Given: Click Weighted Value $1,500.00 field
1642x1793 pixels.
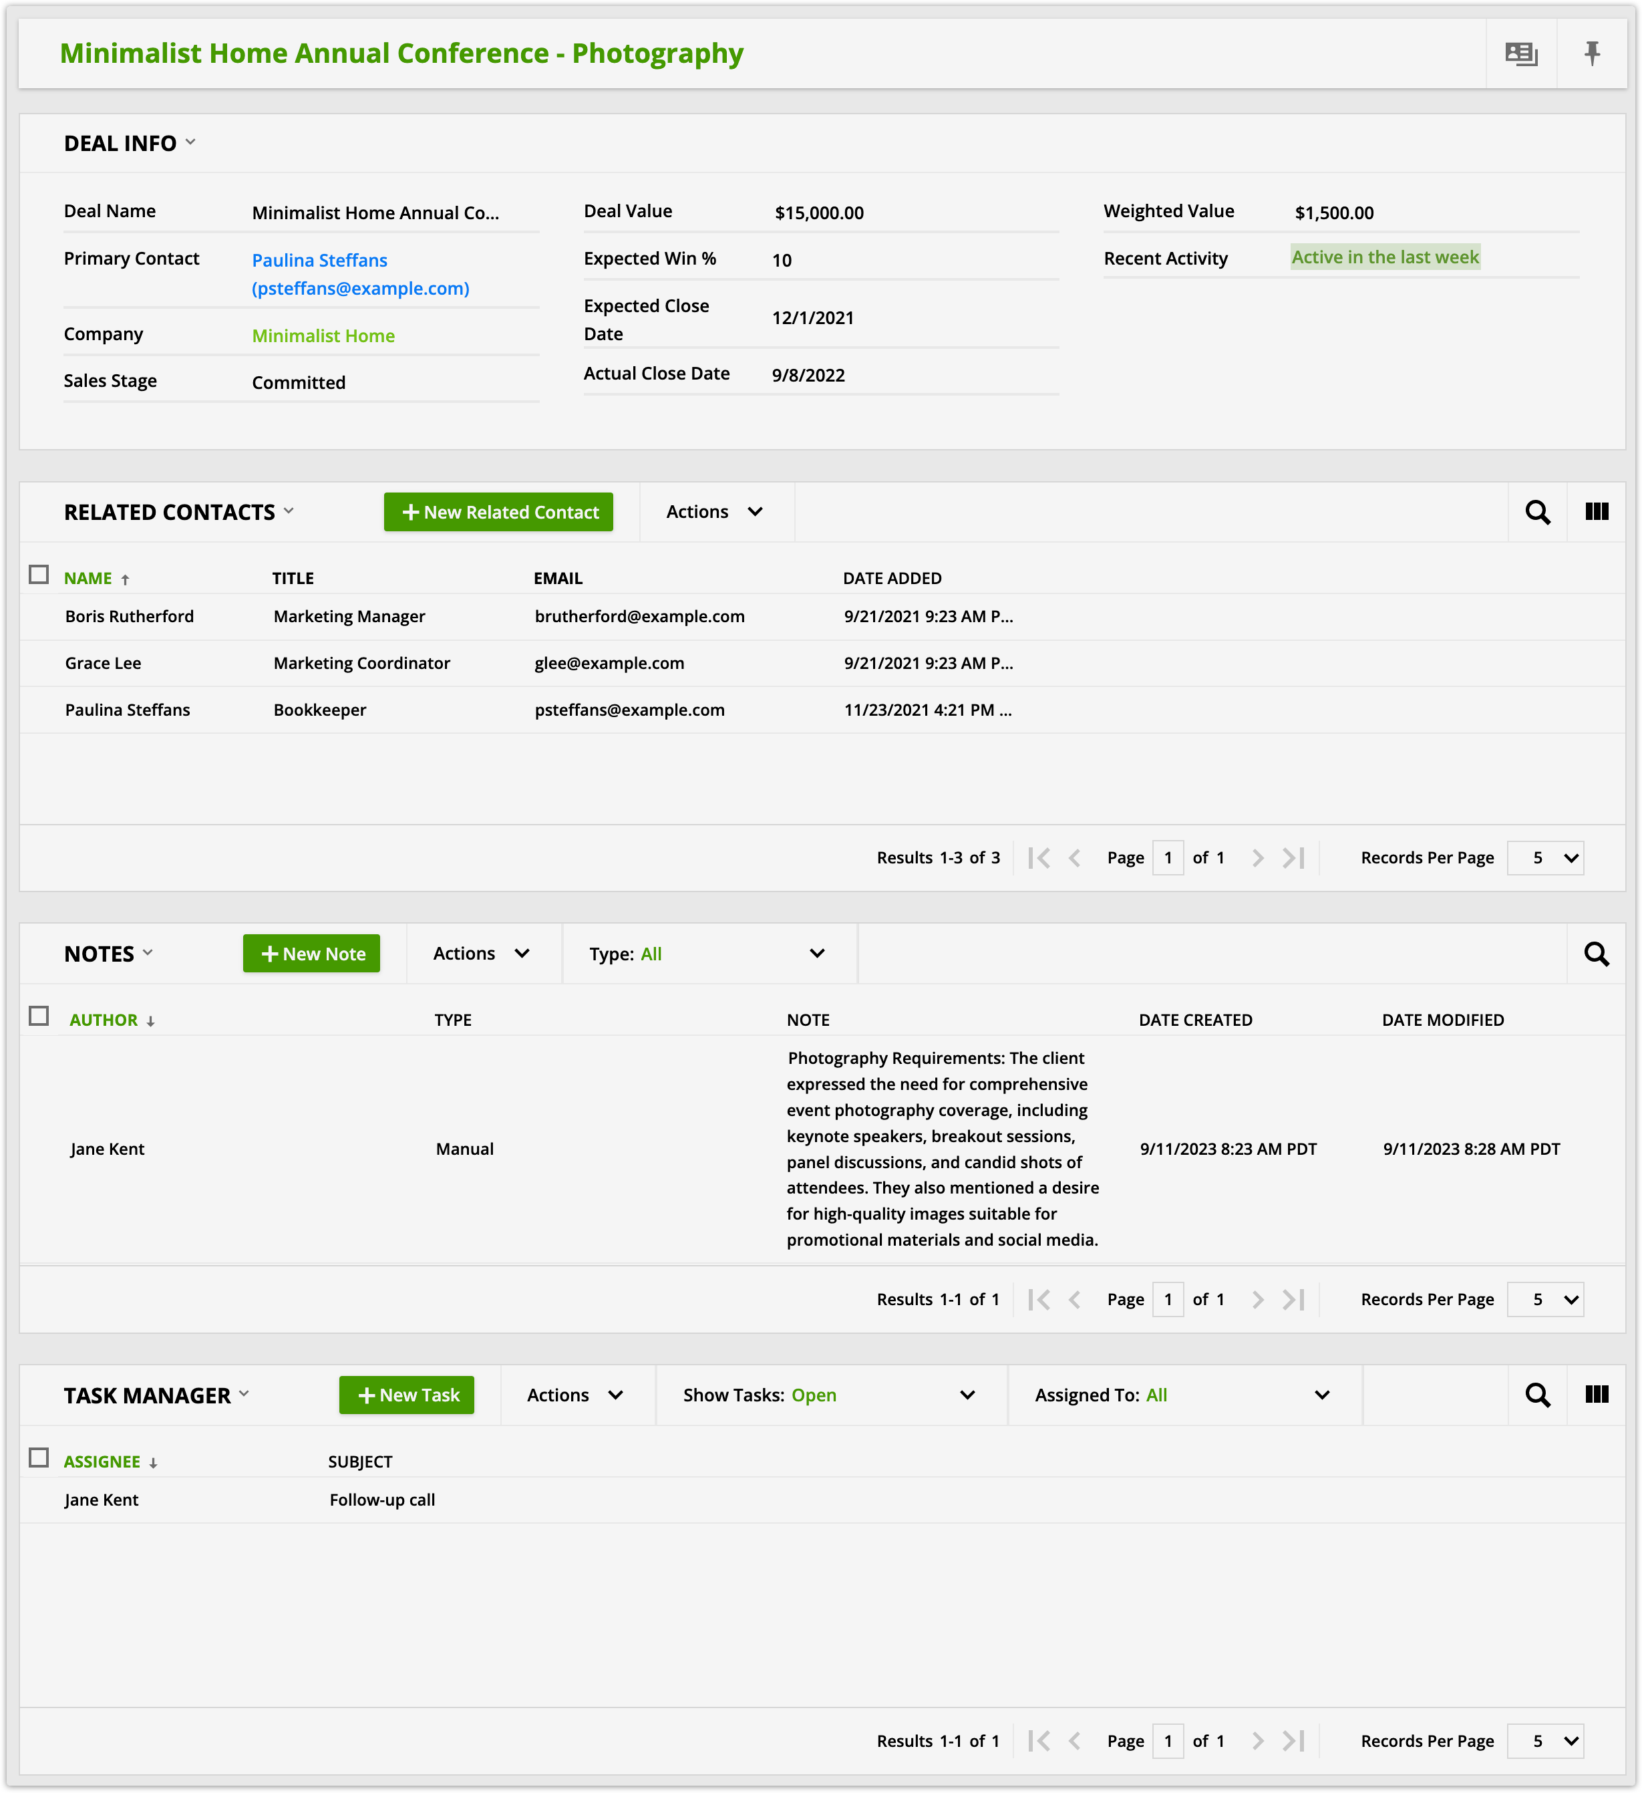Looking at the screenshot, I should 1333,213.
